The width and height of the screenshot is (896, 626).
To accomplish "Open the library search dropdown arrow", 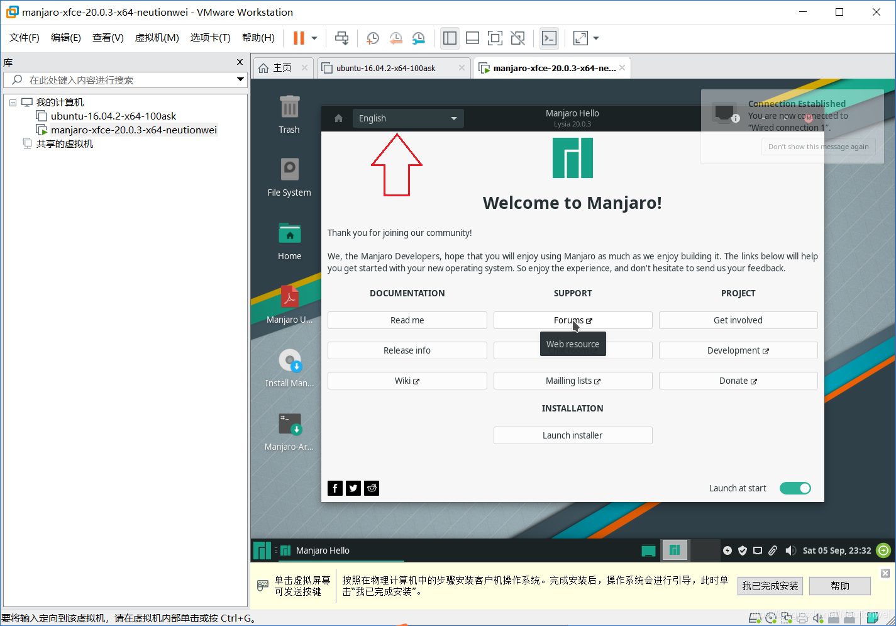I will [x=240, y=80].
